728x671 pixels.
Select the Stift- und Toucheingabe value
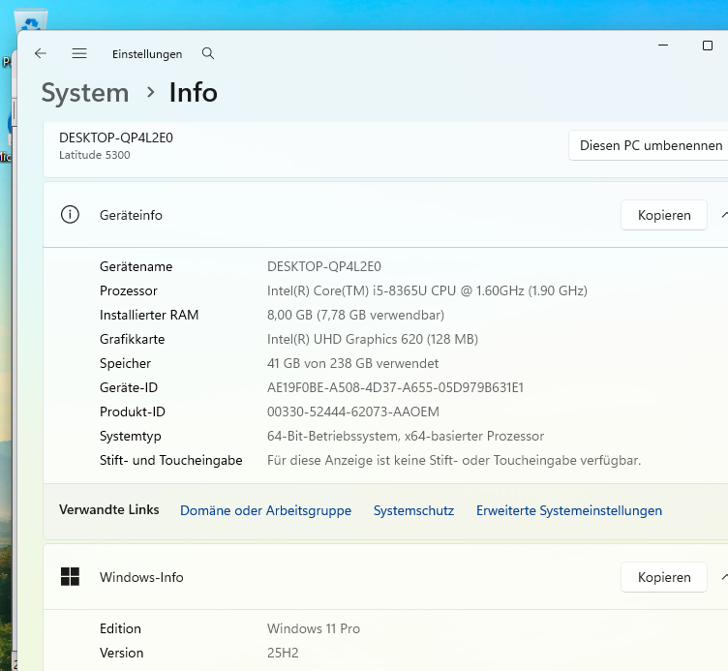click(454, 460)
